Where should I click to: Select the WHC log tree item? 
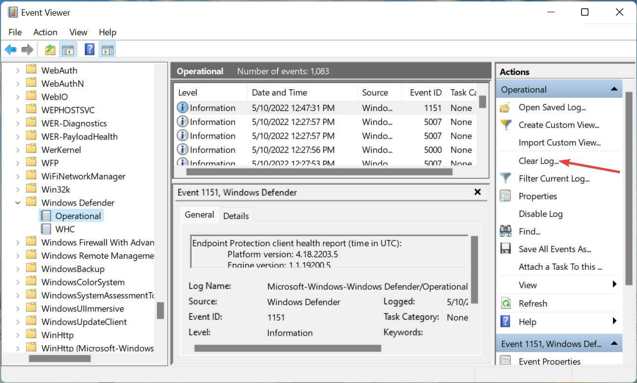[x=65, y=229]
